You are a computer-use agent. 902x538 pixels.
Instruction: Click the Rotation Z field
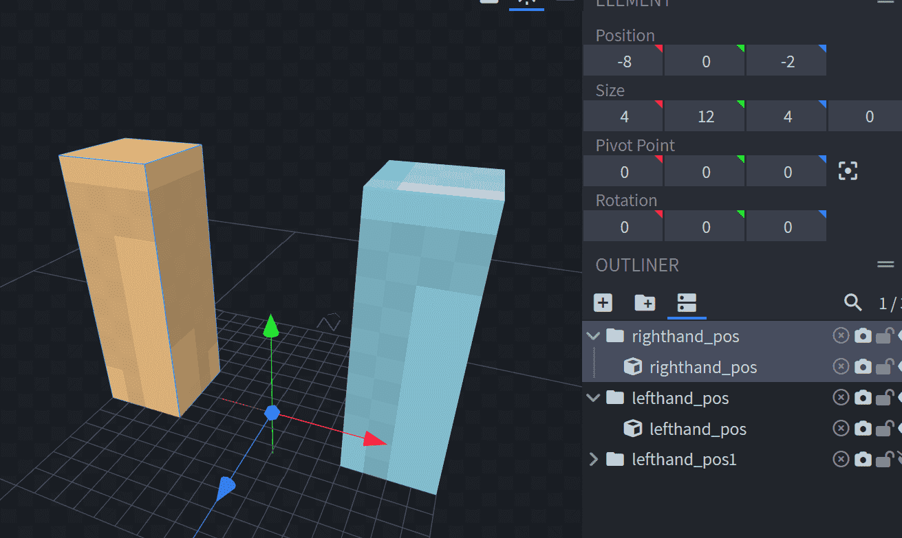787,226
